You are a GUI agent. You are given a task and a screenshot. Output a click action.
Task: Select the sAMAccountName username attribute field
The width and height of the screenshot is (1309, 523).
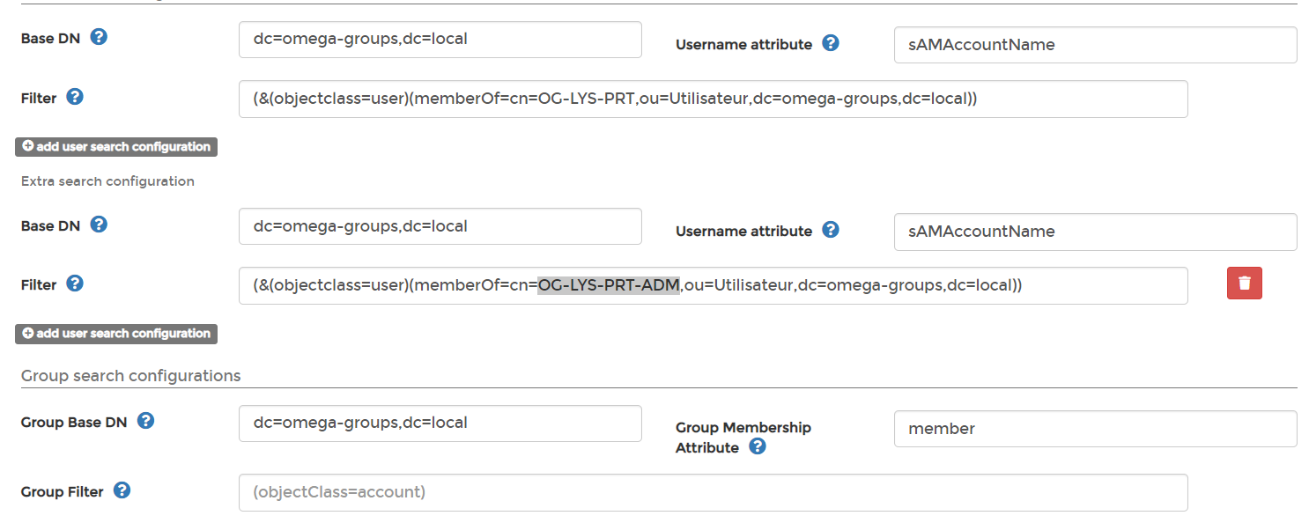[x=1095, y=44]
